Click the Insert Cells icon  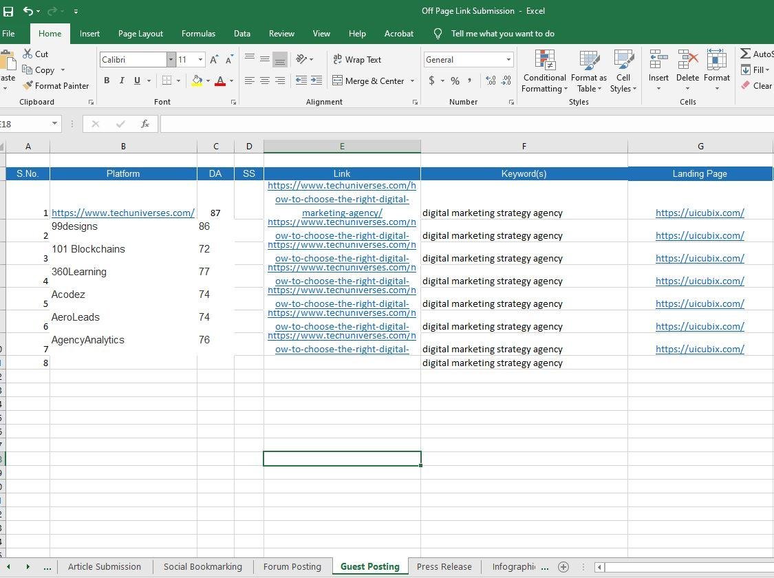click(x=658, y=61)
